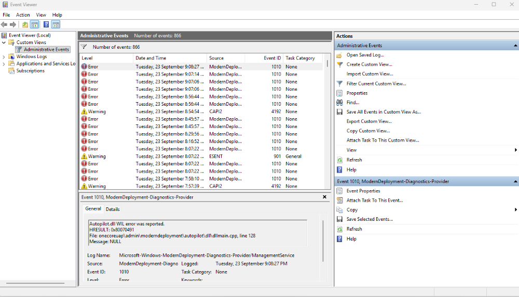
Task: Click the Attach Task To This Event icon
Action: tap(339, 201)
